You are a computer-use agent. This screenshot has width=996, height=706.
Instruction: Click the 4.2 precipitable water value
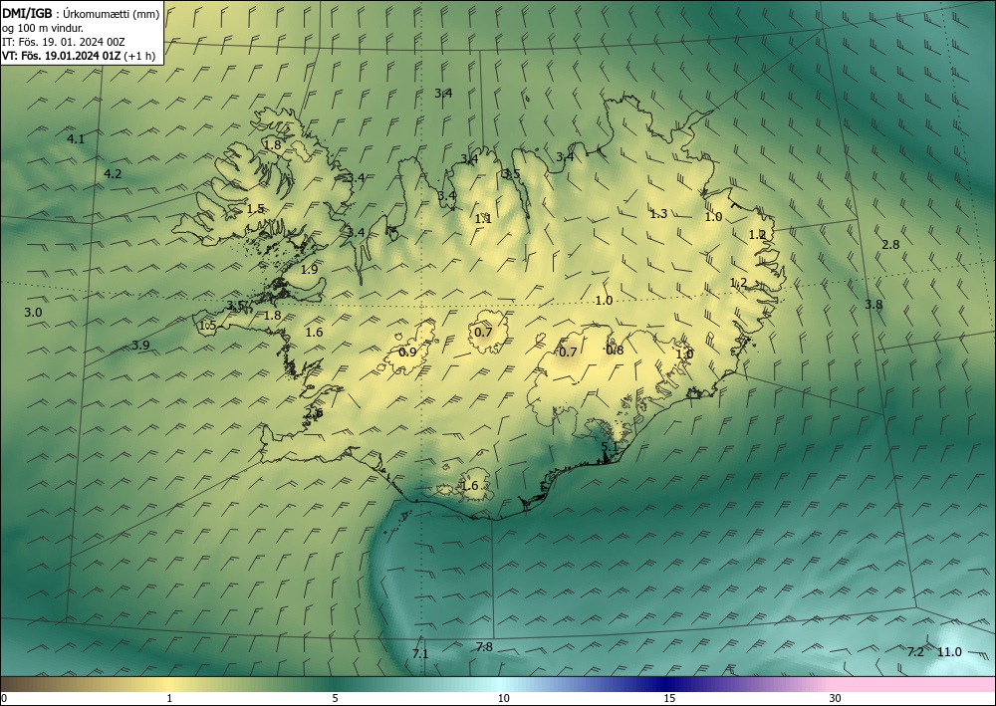click(114, 174)
